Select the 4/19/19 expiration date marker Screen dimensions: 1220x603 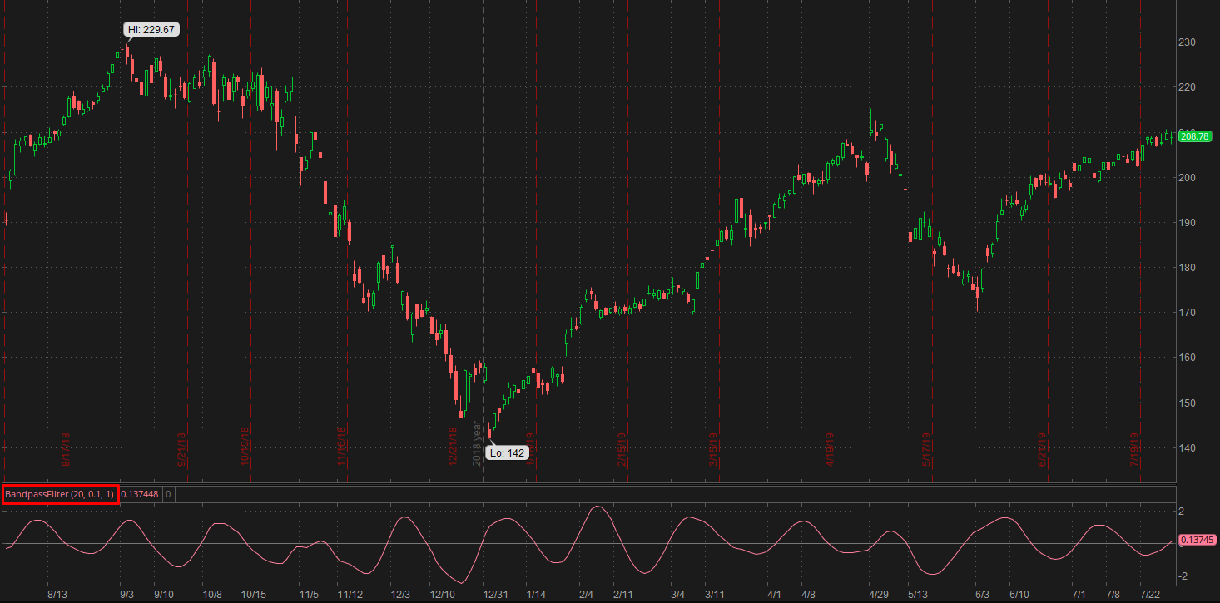coord(831,449)
